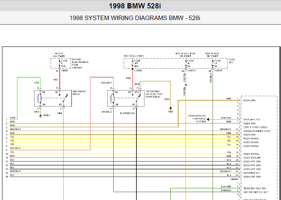Select the FUSE 14 5A label
Screen dimensions: 281x200
click(217, 63)
